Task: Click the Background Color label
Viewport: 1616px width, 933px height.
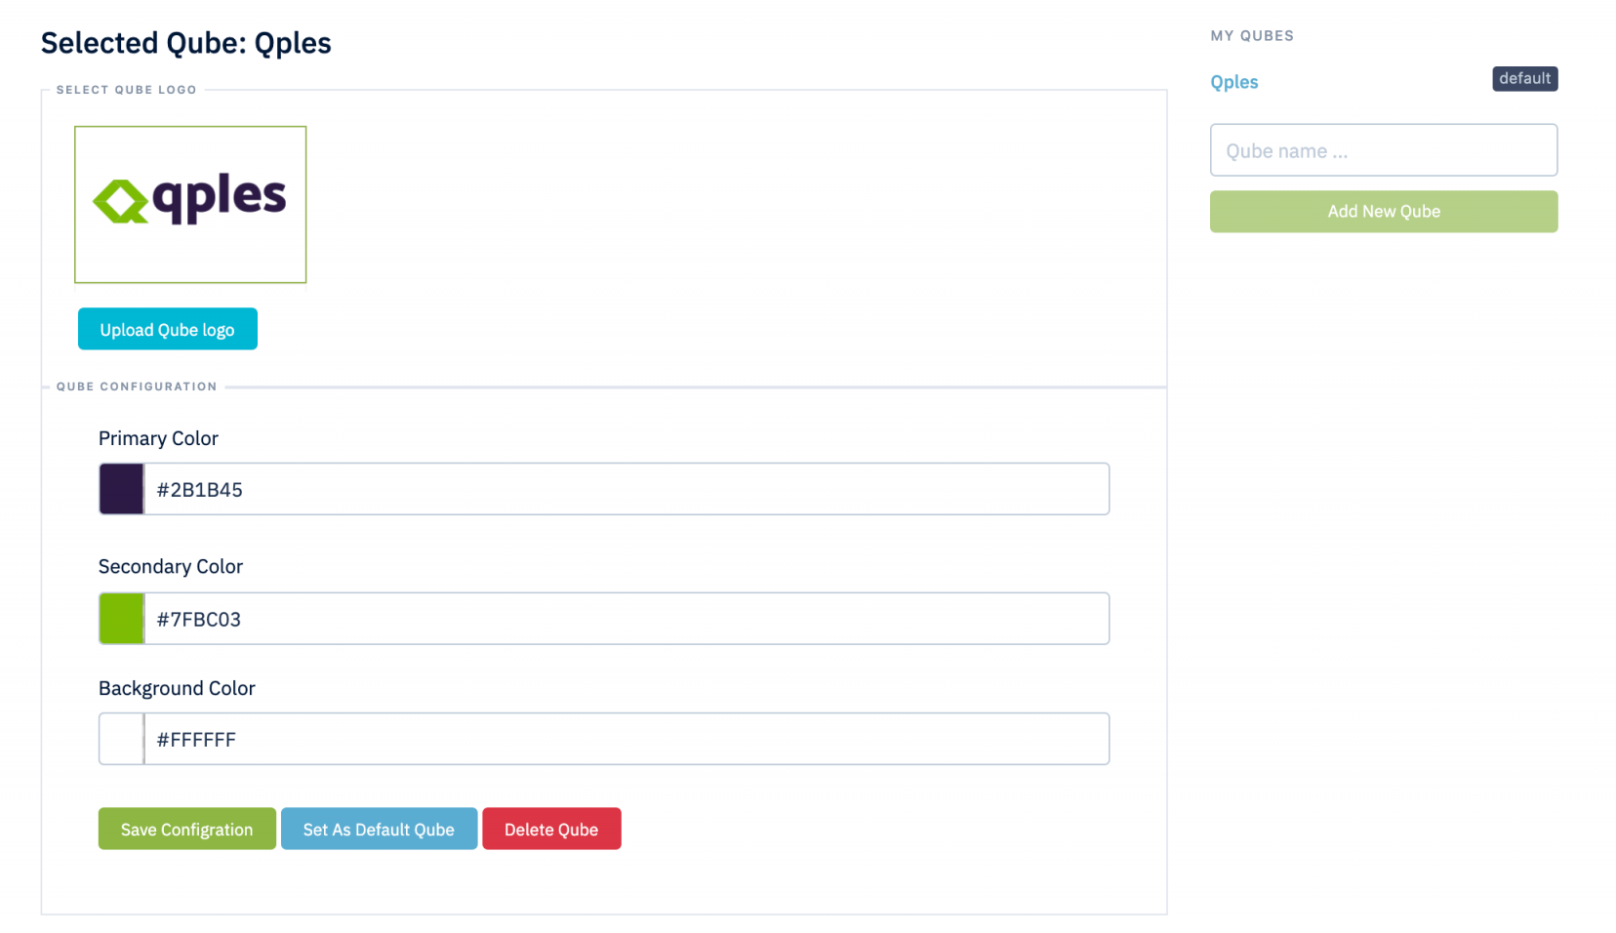Action: (177, 688)
